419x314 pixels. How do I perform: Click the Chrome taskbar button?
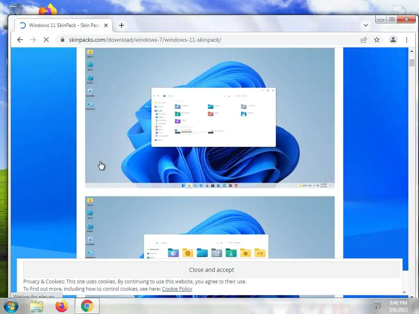tap(87, 306)
